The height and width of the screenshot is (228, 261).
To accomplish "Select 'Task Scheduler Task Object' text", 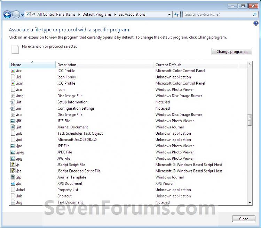I will click(80, 133).
